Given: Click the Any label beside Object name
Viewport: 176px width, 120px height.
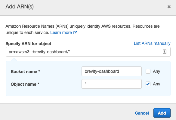Looking at the screenshot, I should click(x=156, y=84).
